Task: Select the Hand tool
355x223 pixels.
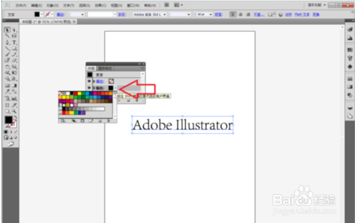Action: pyautogui.click(x=7, y=111)
